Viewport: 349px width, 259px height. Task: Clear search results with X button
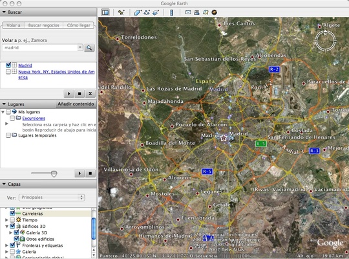(x=90, y=94)
